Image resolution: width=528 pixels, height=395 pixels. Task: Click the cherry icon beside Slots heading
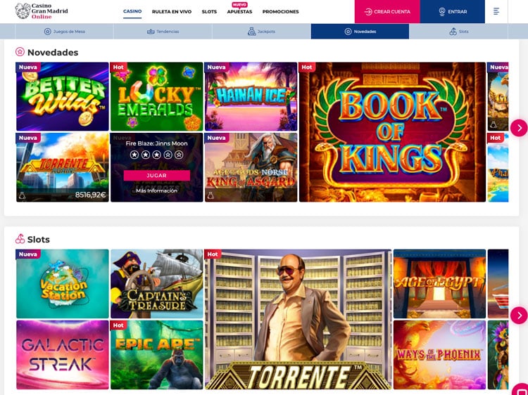pyautogui.click(x=20, y=239)
